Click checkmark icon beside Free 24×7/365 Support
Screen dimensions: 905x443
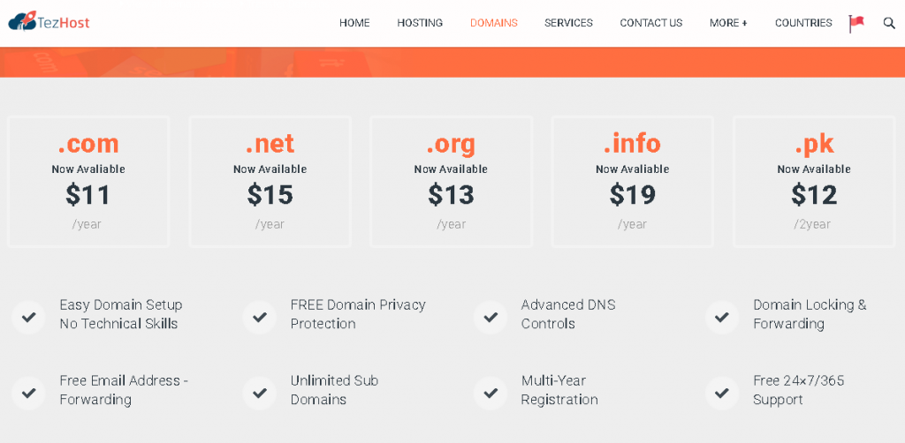point(722,392)
